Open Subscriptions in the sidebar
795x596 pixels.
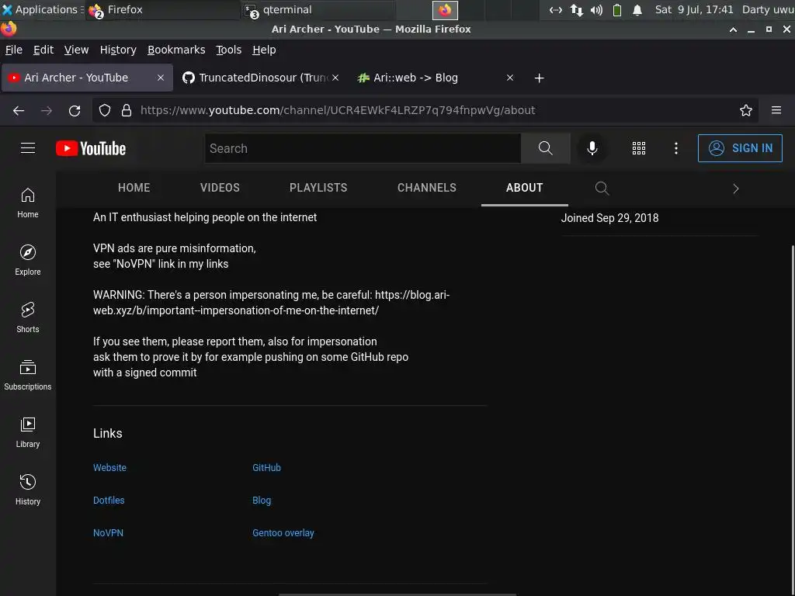click(28, 376)
